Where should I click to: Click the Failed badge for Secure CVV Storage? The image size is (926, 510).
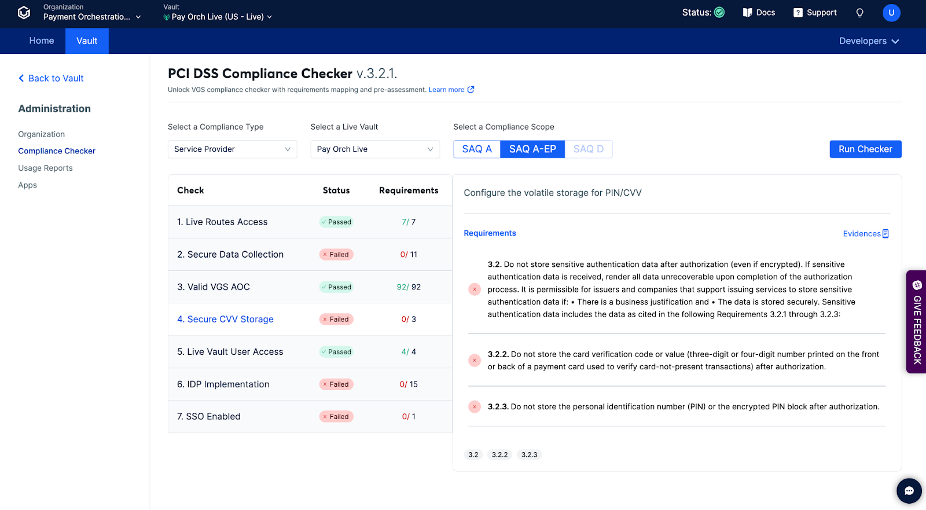point(336,320)
